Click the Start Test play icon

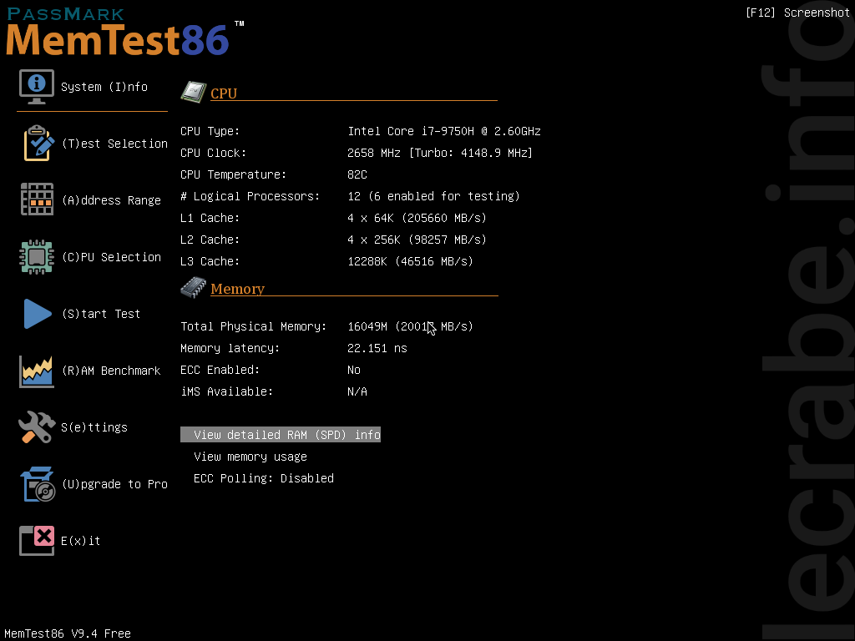click(38, 314)
